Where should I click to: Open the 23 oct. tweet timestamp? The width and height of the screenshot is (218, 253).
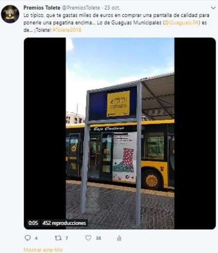coord(112,8)
